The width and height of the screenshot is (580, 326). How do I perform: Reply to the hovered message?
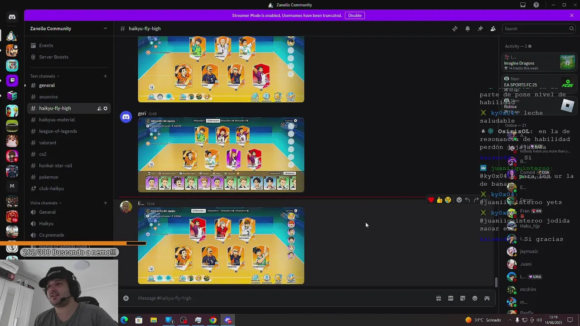[x=468, y=200]
